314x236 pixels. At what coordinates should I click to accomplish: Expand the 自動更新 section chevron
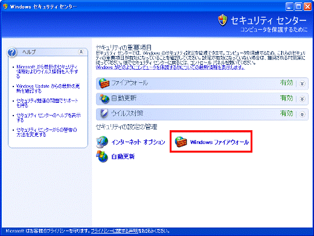point(302,99)
